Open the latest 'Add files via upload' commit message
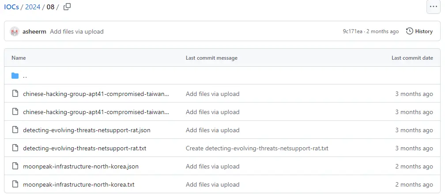Screen dimensions: 445x195 (77, 31)
